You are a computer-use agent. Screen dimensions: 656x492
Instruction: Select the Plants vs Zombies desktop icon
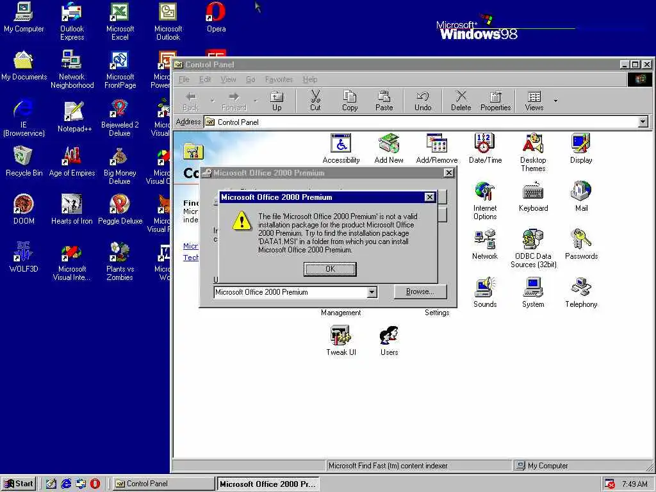pos(120,261)
